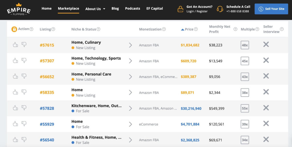Click the orange lock icon beside Action
The height and width of the screenshot is (147, 292).
(14, 29)
